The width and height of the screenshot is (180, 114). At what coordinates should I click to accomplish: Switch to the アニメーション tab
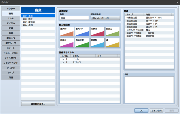[11, 53]
